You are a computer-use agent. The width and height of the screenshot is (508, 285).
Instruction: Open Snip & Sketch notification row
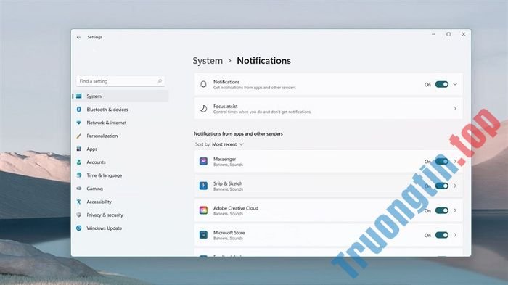[x=328, y=186]
